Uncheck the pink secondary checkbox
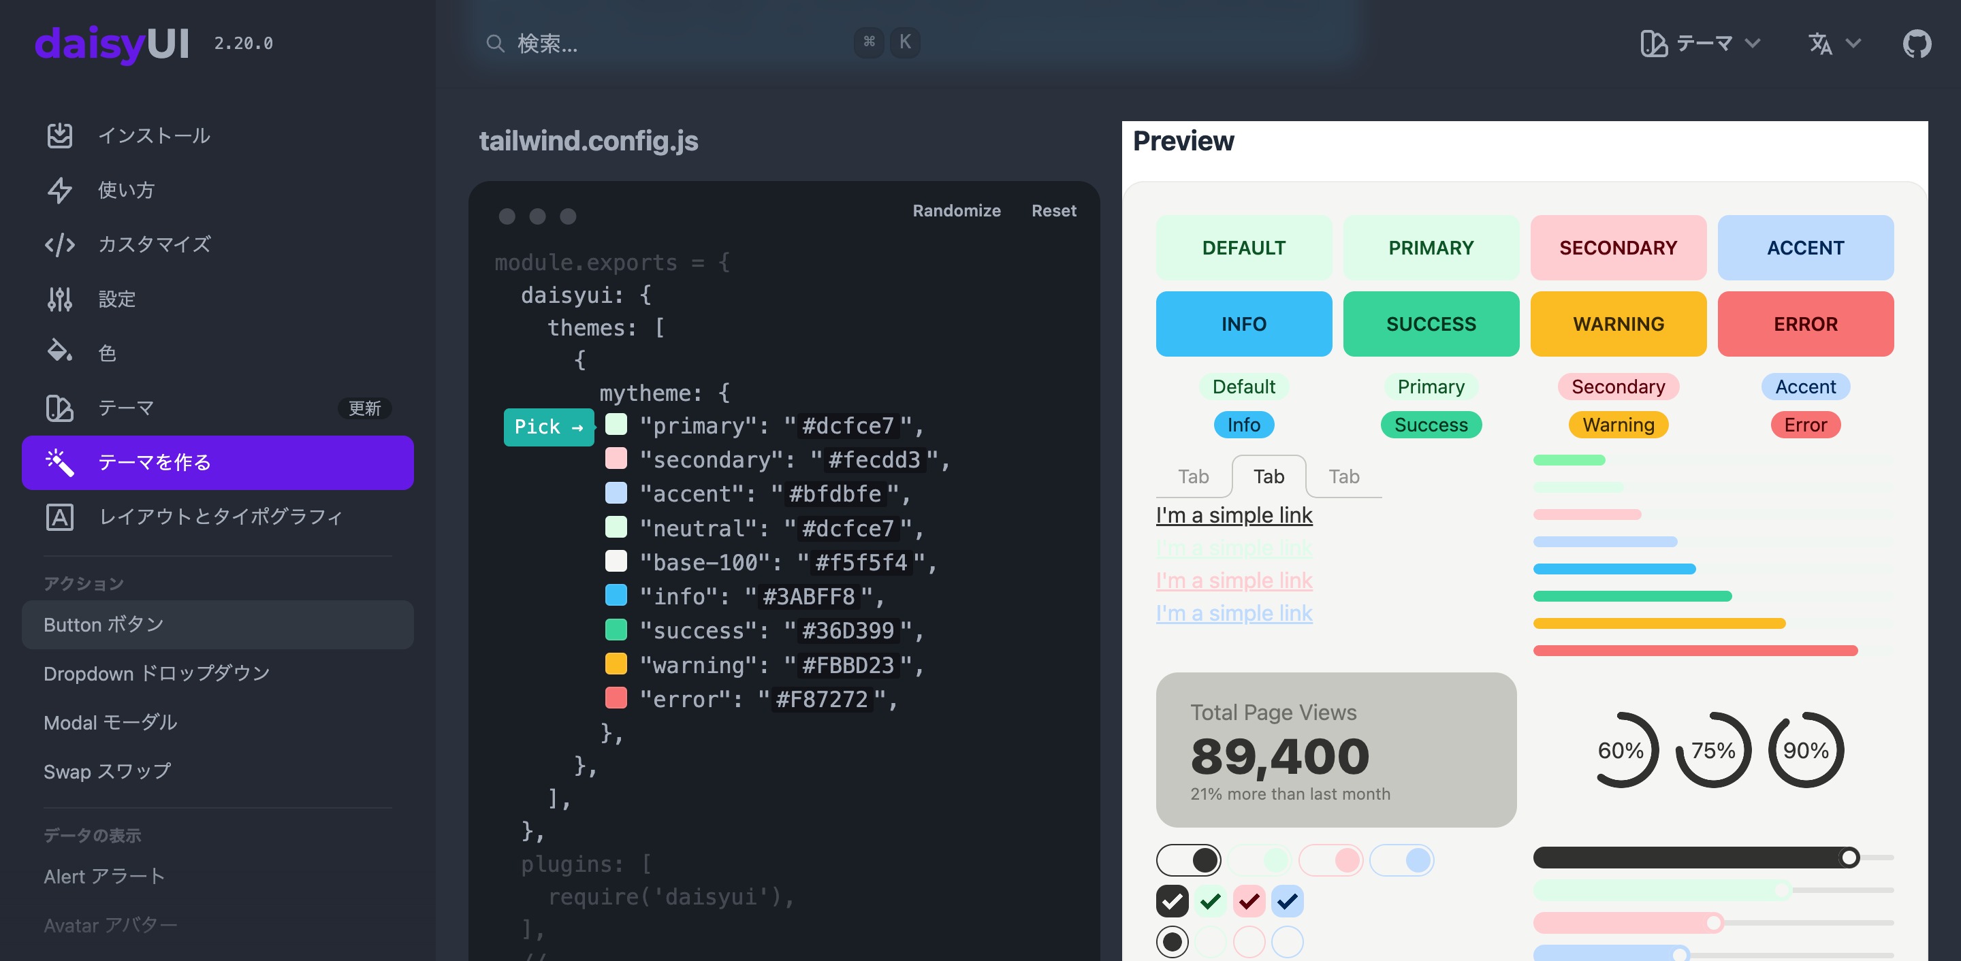Image resolution: width=1961 pixels, height=961 pixels. tap(1249, 902)
